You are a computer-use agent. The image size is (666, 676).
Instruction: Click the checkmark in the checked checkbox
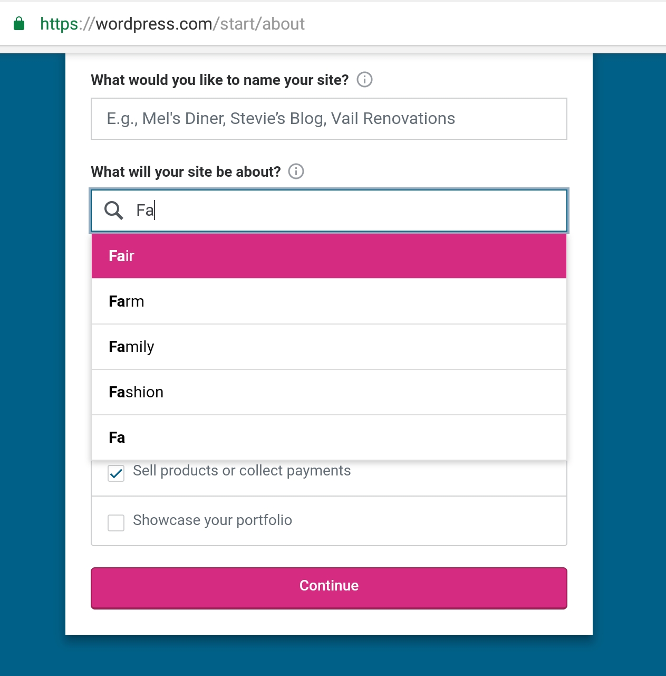(x=115, y=473)
